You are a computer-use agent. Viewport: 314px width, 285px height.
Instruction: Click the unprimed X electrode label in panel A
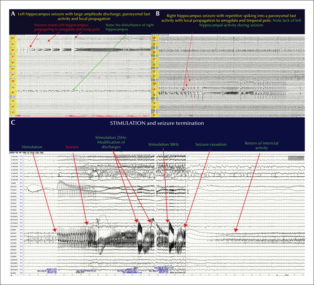pyautogui.click(x=13, y=101)
